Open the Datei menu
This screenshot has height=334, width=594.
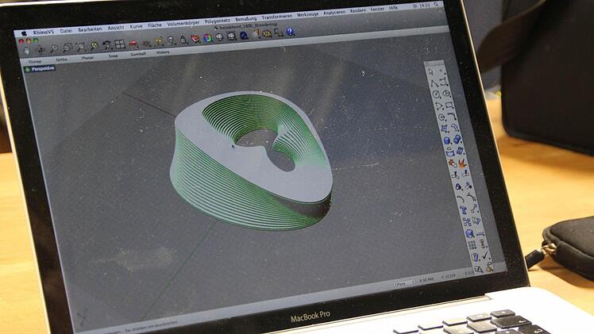pyautogui.click(x=66, y=30)
